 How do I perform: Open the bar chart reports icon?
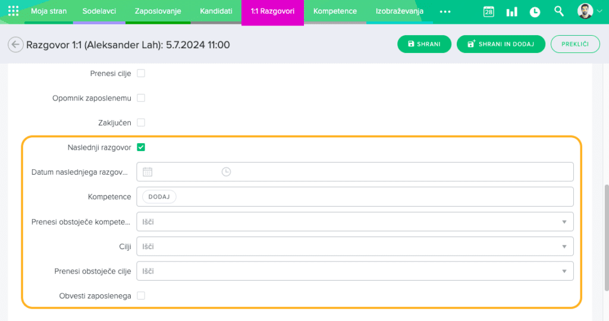coord(511,12)
